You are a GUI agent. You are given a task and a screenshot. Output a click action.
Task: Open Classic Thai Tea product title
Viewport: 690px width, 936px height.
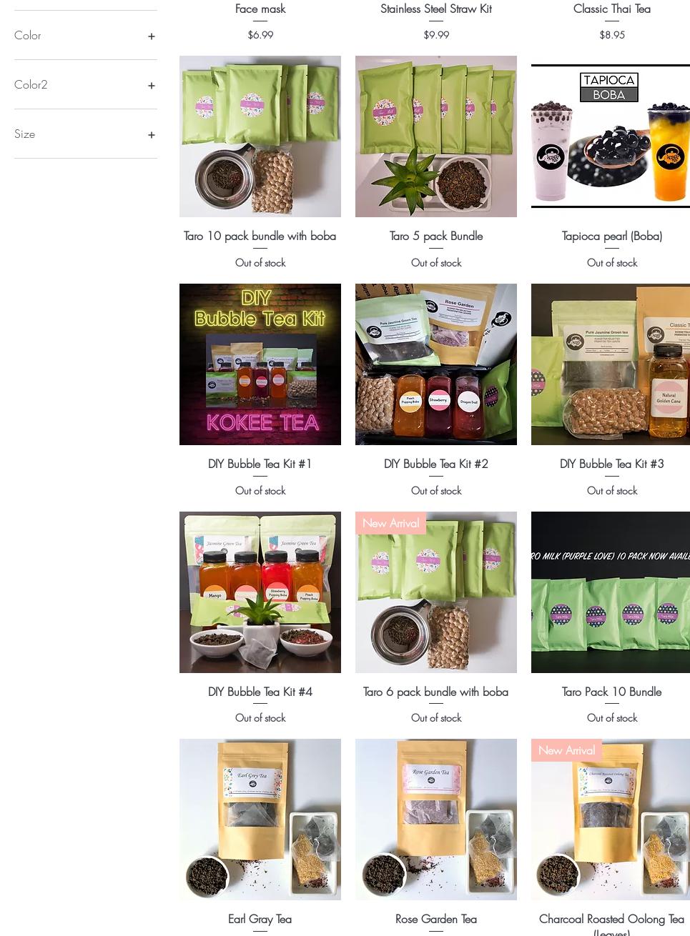(x=612, y=9)
